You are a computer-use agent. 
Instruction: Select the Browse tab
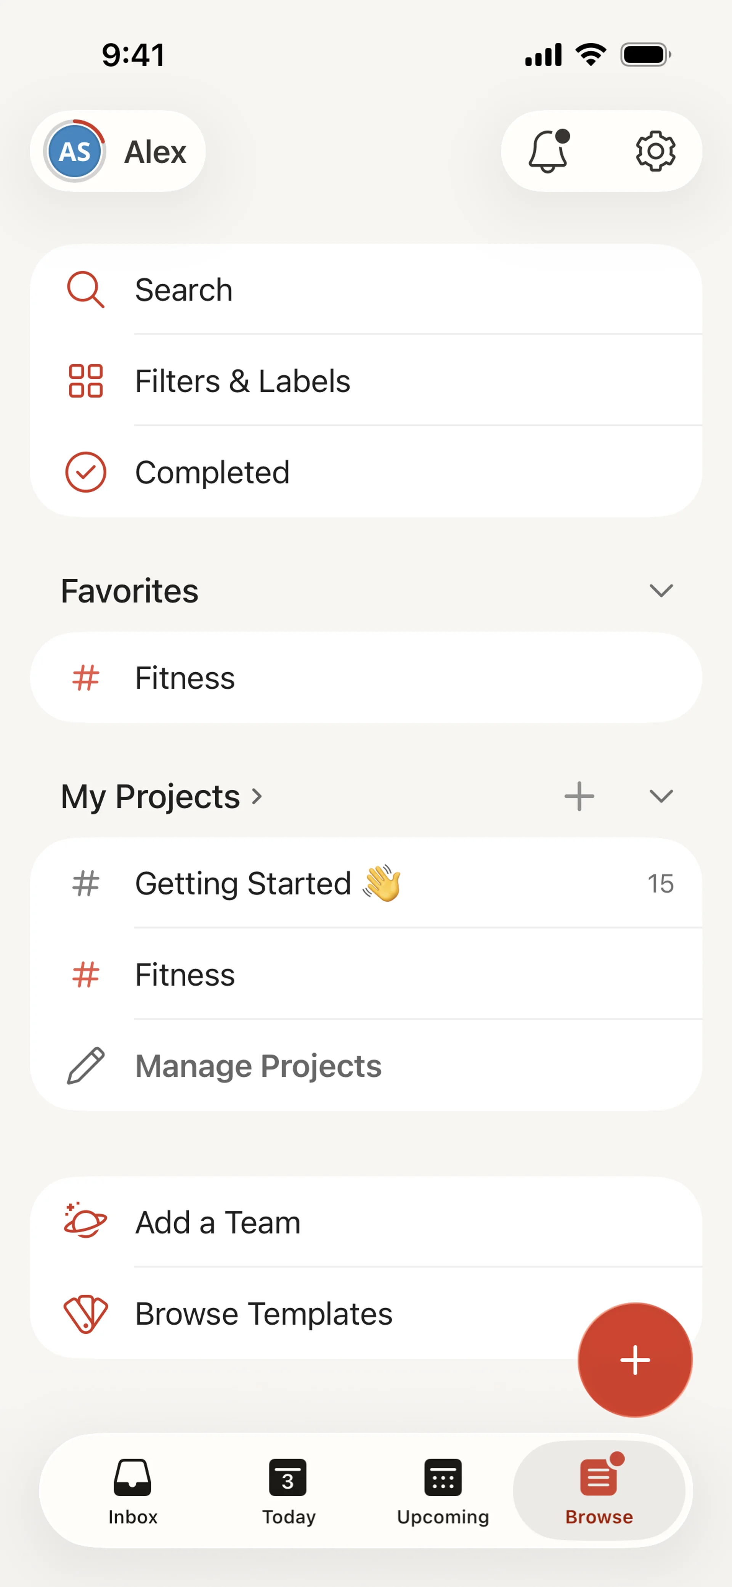tap(598, 1490)
